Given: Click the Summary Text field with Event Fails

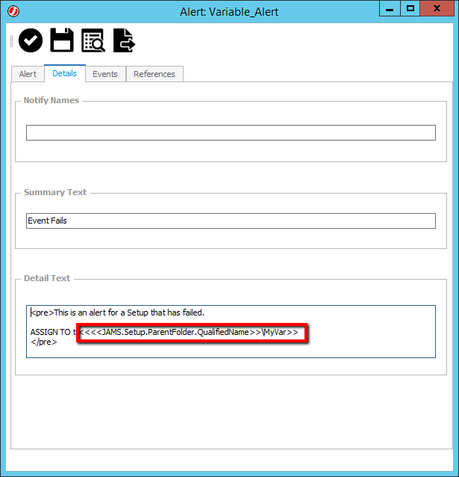Looking at the screenshot, I should click(x=231, y=221).
